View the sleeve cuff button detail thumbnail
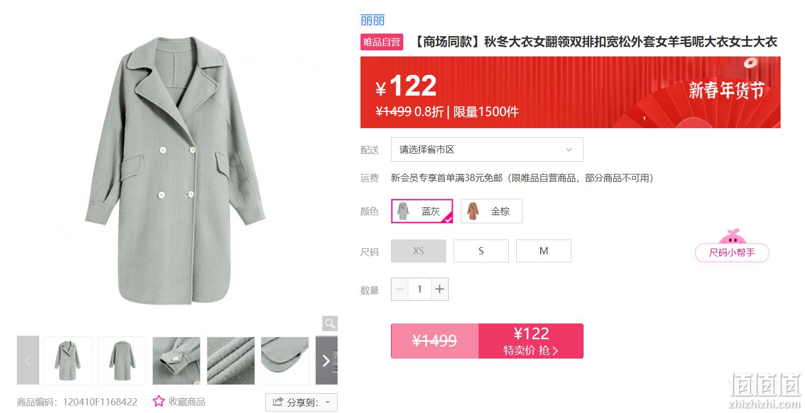This screenshot has height=413, width=805. click(x=177, y=361)
